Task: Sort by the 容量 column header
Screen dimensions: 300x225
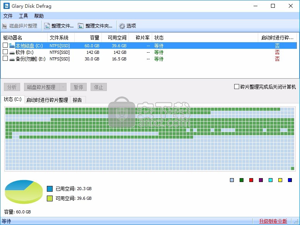Action: (x=88, y=38)
